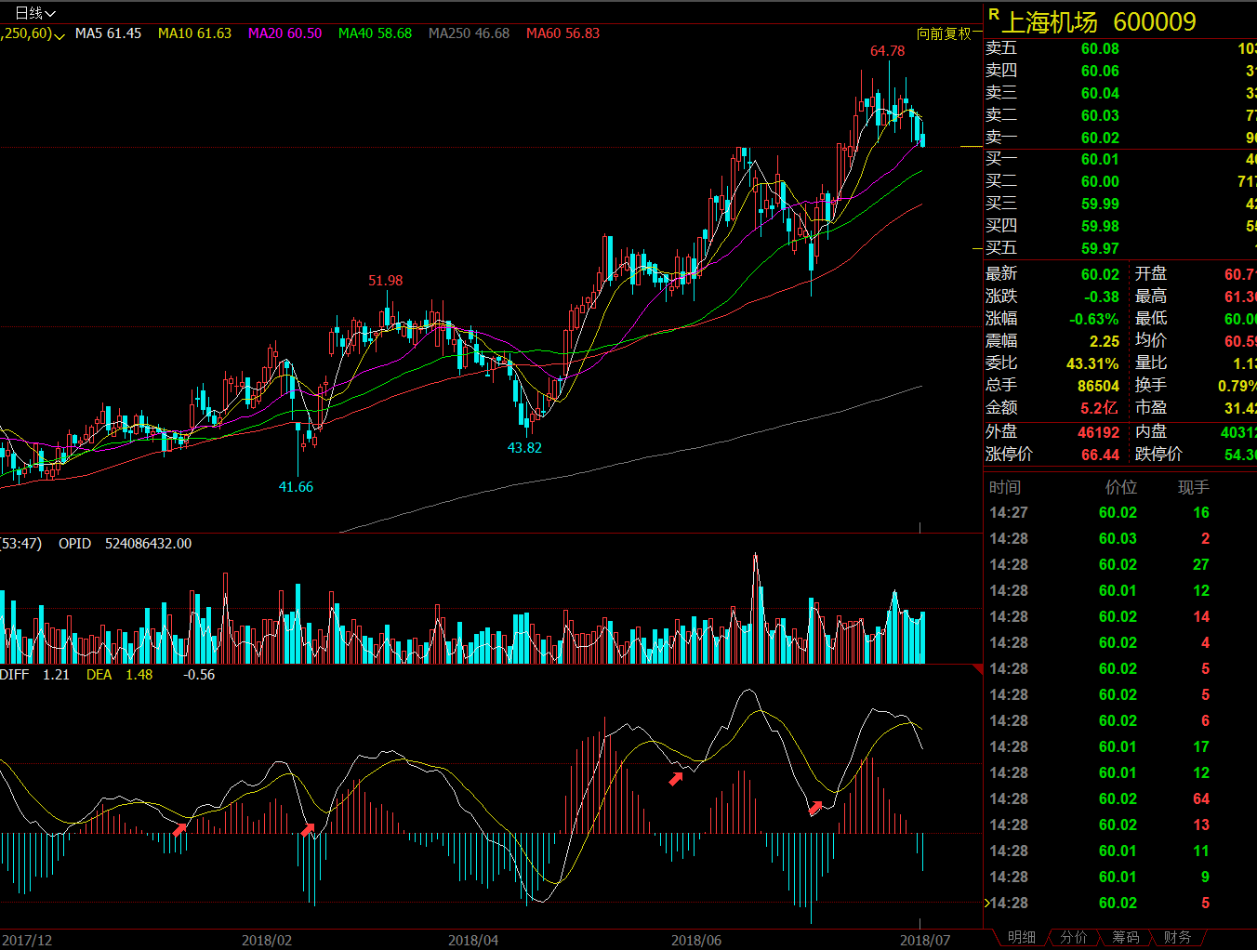
Task: Select the MA20 60.50 indicator label
Action: click(x=284, y=33)
